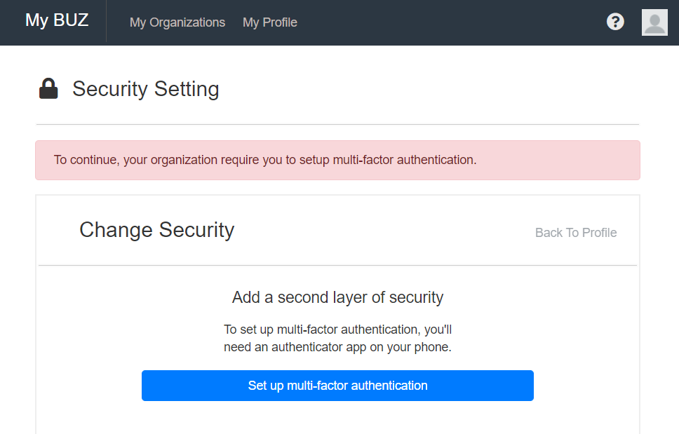Open help via the question mark icon
679x434 pixels.
615,22
